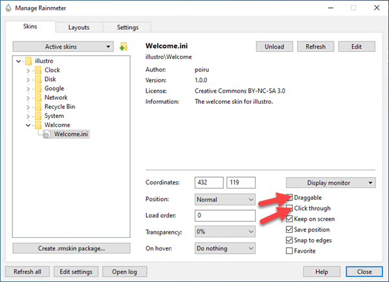Screen dimensions: 389x282
Task: Click the Close button at bottom
Action: click(364, 272)
